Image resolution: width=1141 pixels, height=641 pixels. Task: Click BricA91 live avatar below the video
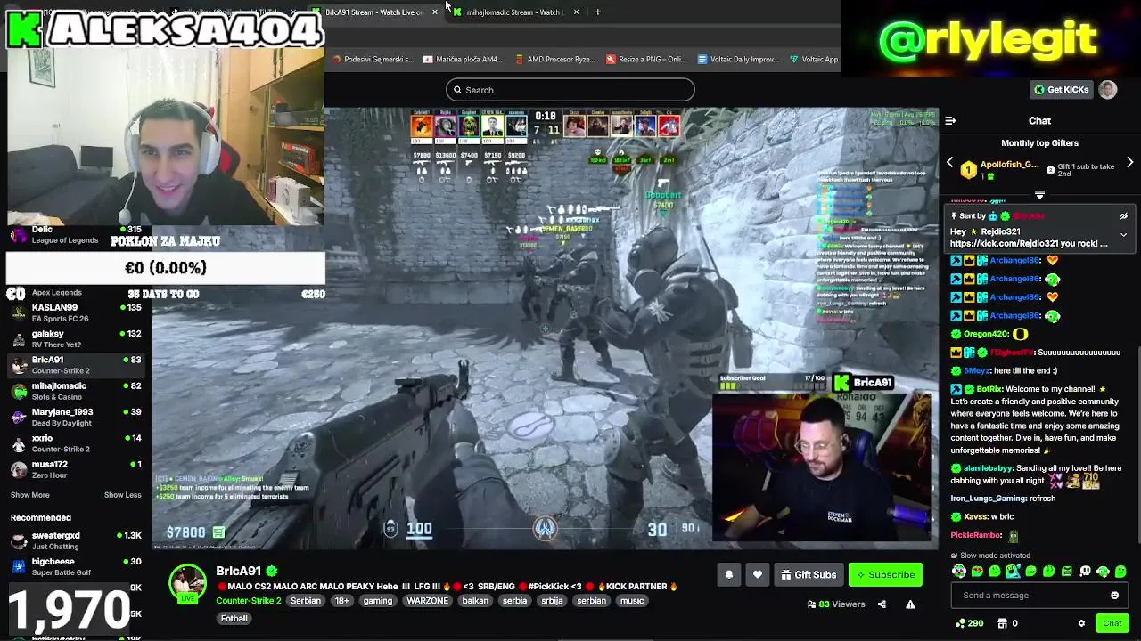pyautogui.click(x=187, y=583)
